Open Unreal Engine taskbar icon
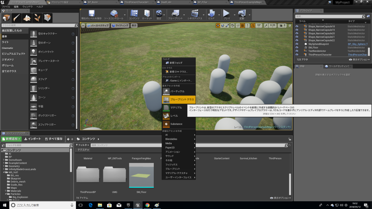This screenshot has width=372, height=209. click(x=138, y=205)
